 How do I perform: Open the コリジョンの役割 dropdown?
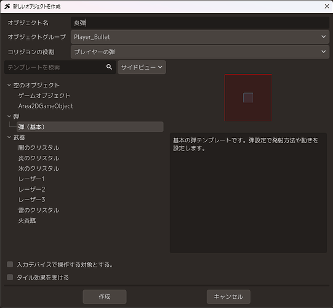[x=200, y=52]
